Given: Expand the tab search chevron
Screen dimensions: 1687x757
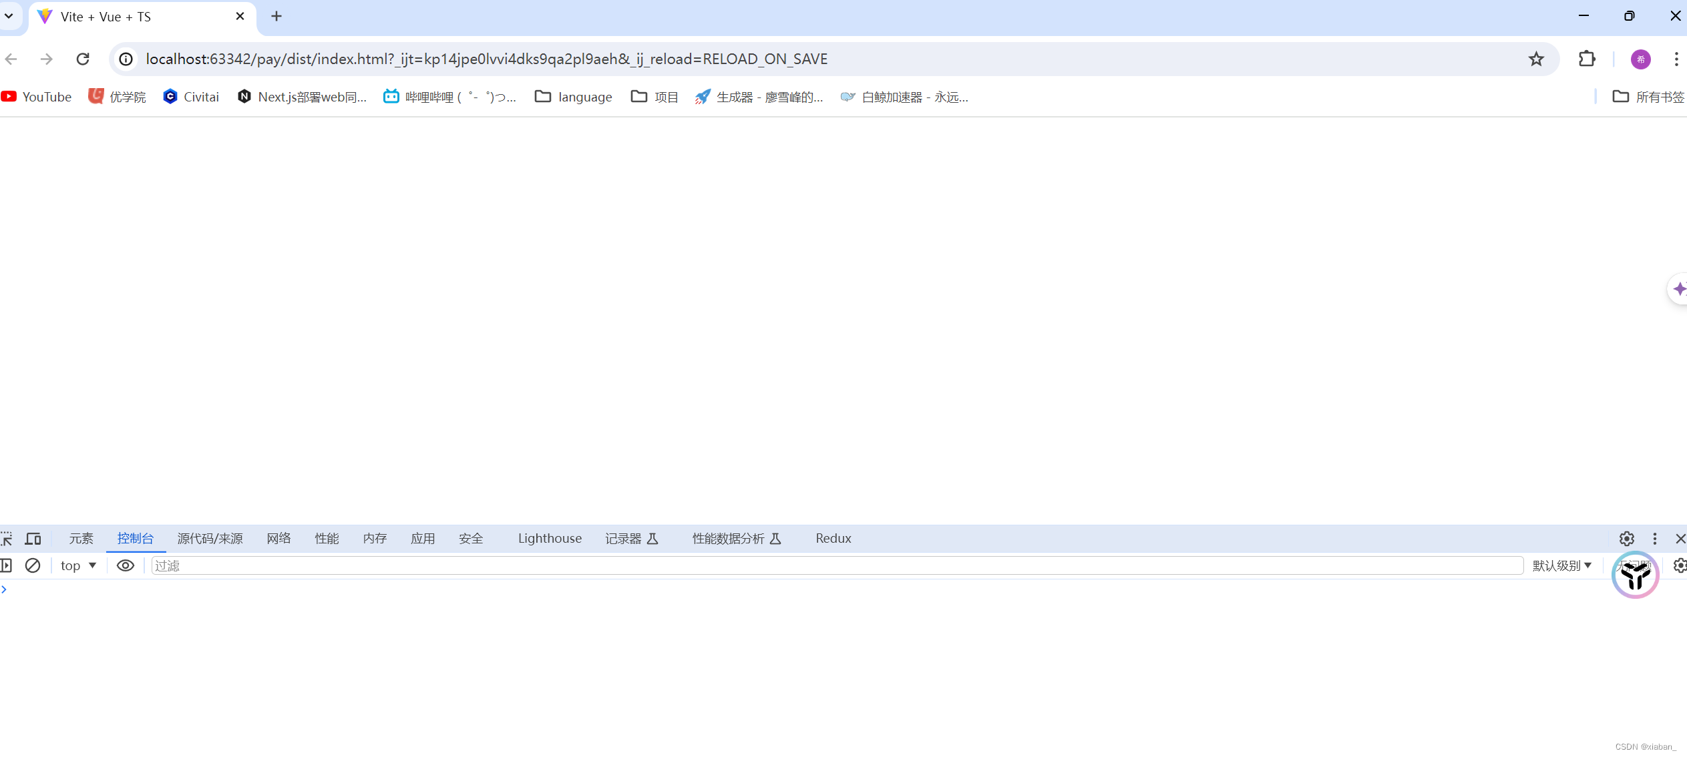Looking at the screenshot, I should [9, 16].
